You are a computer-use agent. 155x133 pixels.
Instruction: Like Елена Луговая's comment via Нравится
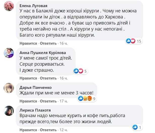(28, 43)
